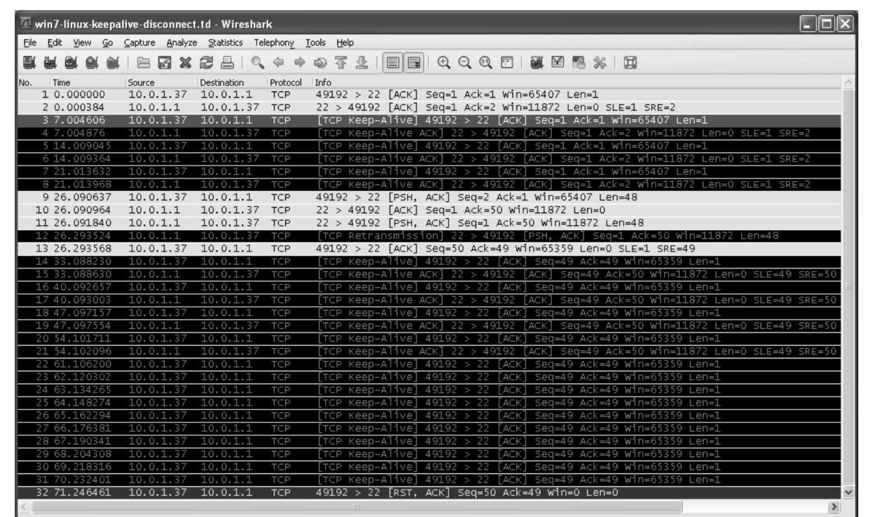Open capture options toolbar icon
This screenshot has width=871, height=517.
[x=50, y=63]
